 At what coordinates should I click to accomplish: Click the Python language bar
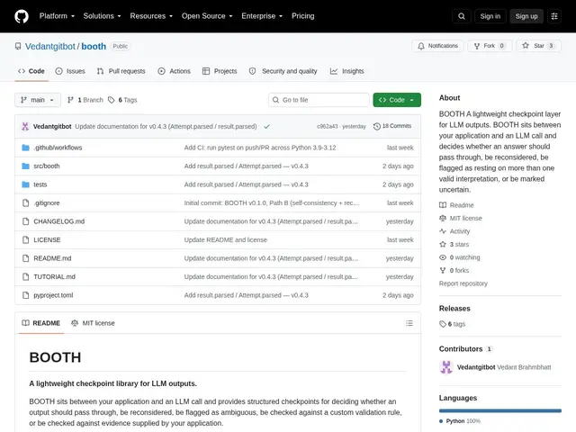click(x=500, y=410)
